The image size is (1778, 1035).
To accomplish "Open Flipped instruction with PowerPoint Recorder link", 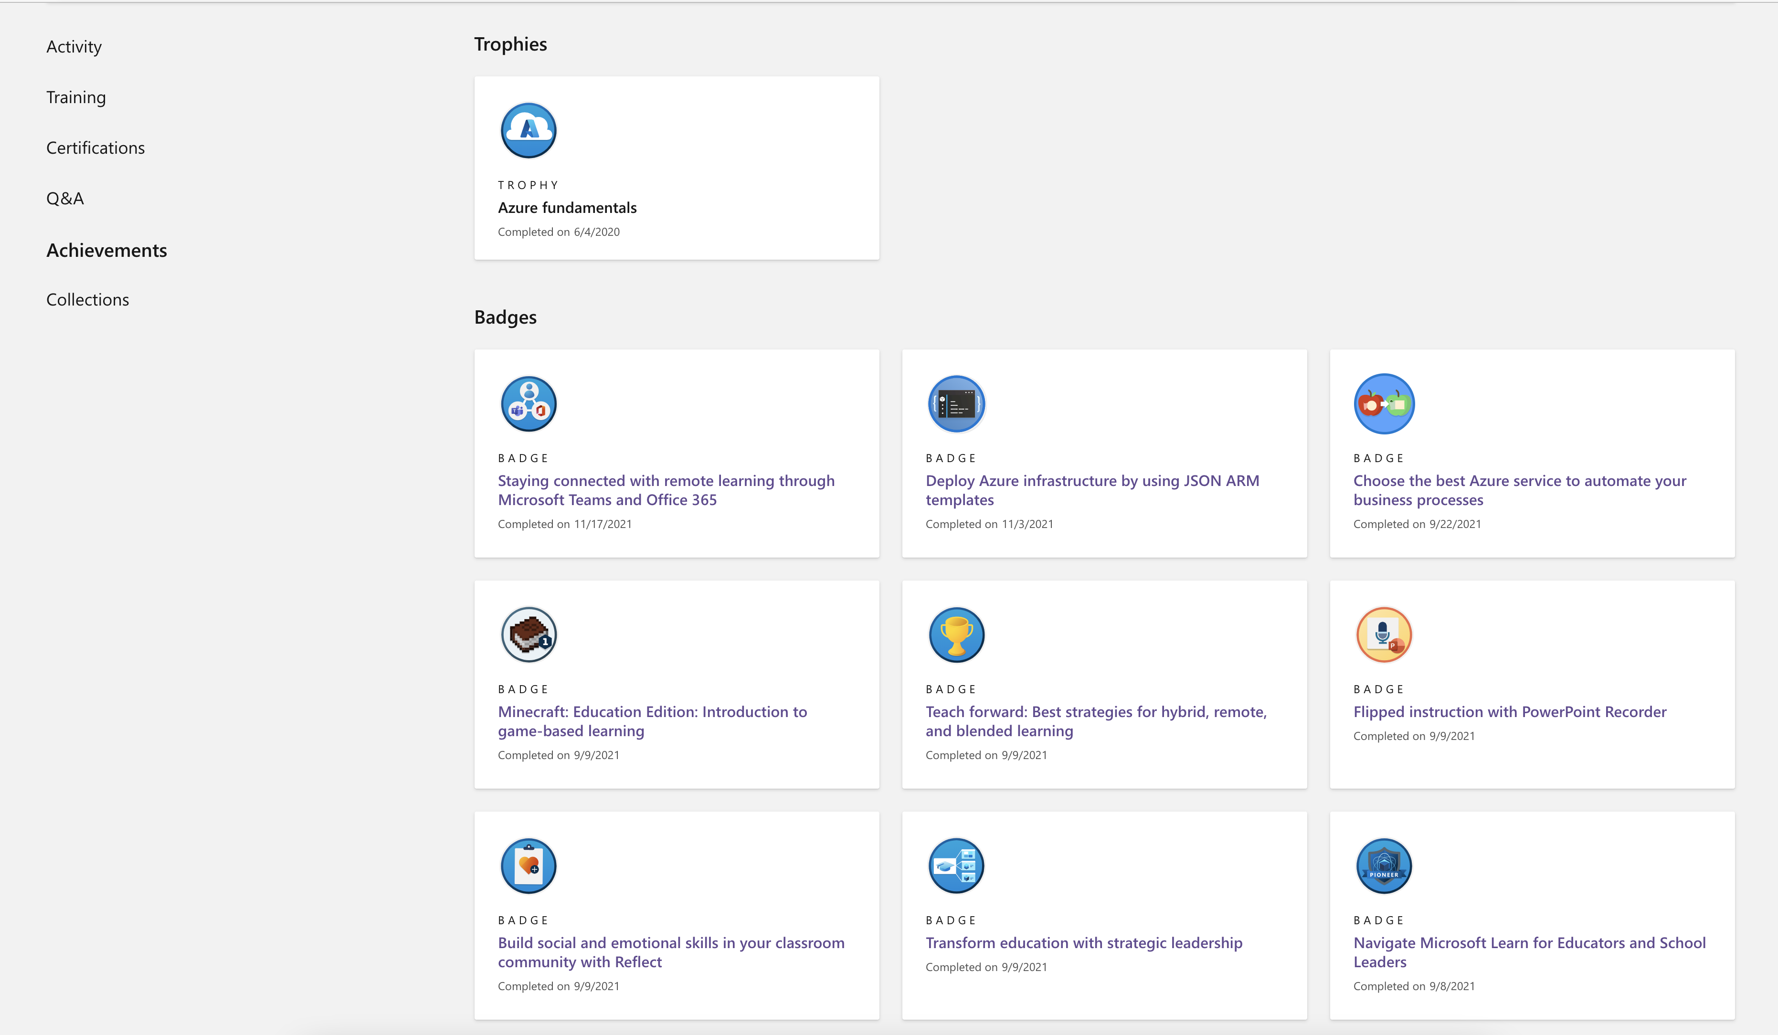I will (1510, 712).
